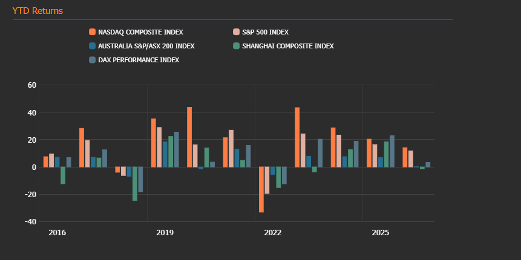Select the green Shanghai bar for 2019
The image size is (521, 260).
coord(171,151)
